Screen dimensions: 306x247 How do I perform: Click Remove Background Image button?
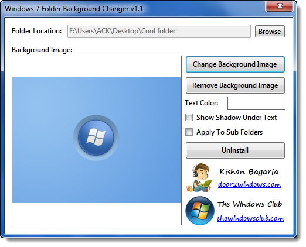pos(235,85)
